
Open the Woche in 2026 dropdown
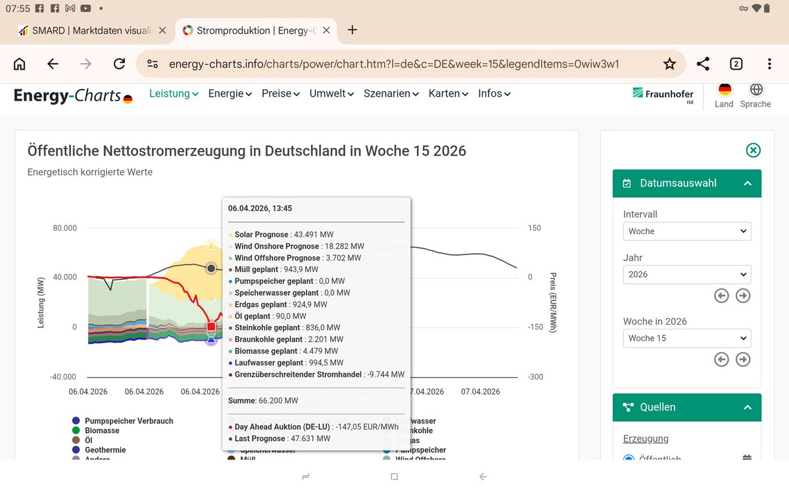click(x=687, y=338)
